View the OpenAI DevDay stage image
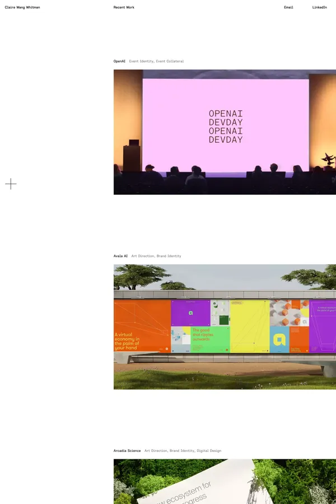The height and width of the screenshot is (504, 336). click(x=225, y=132)
